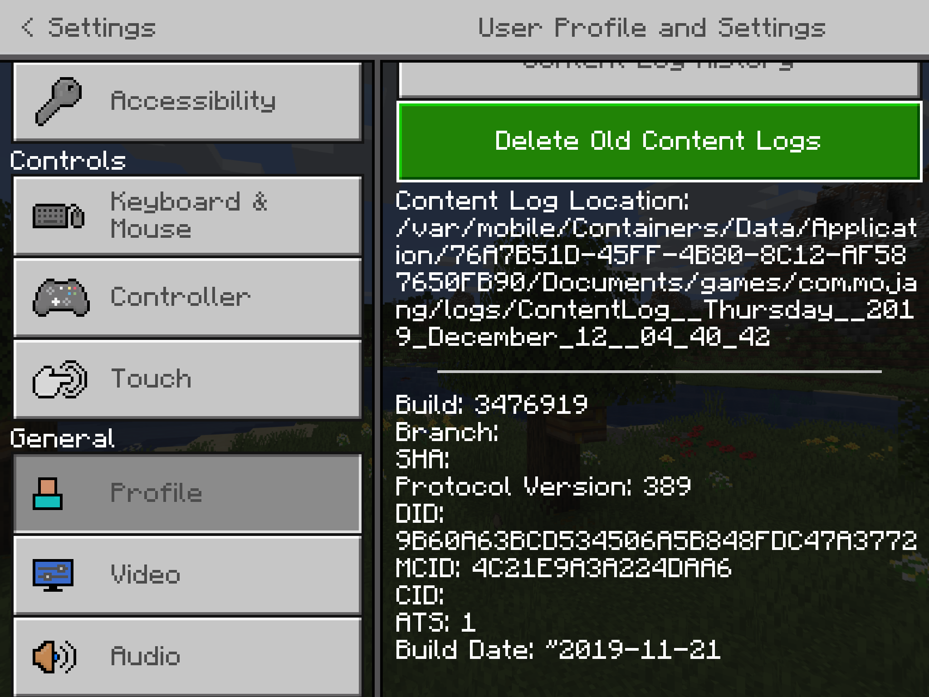
Task: Click the back arrow chevron
Action: pyautogui.click(x=27, y=27)
